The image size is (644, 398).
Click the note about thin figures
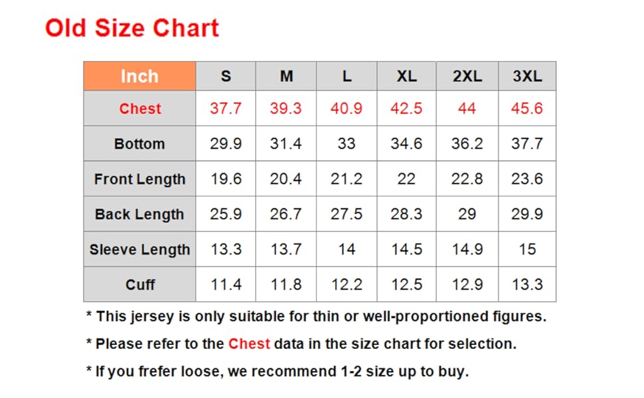tap(316, 316)
